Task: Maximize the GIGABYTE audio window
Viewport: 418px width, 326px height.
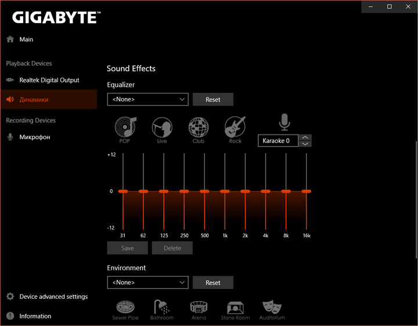Action: [390, 6]
